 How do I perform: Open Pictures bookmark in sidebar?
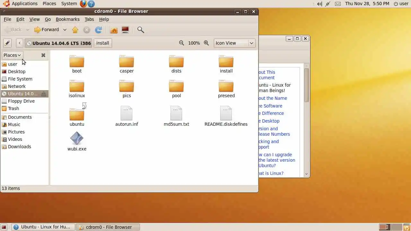click(24, 132)
